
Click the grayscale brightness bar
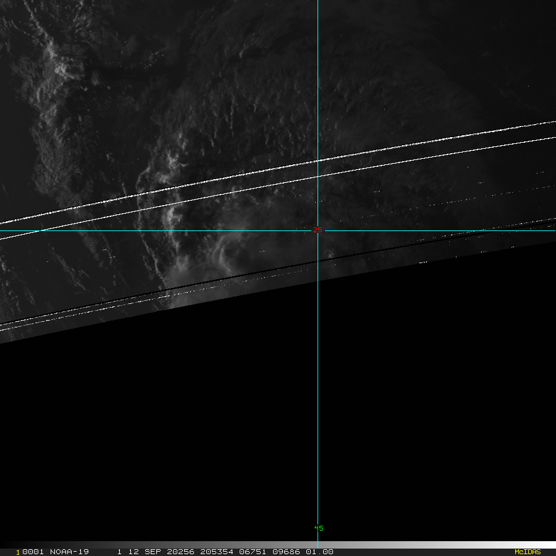[278, 545]
